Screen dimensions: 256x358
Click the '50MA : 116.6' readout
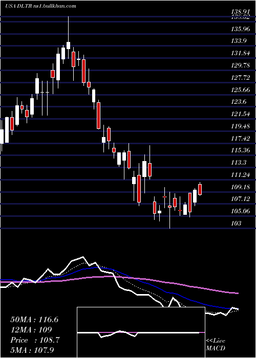coord(34,320)
